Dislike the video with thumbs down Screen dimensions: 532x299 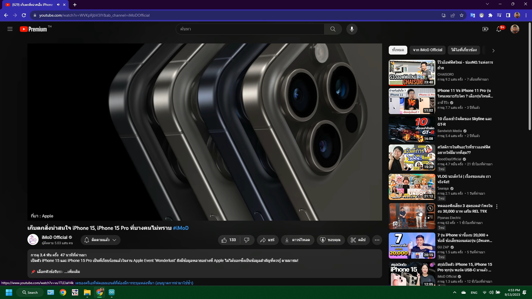pyautogui.click(x=247, y=240)
